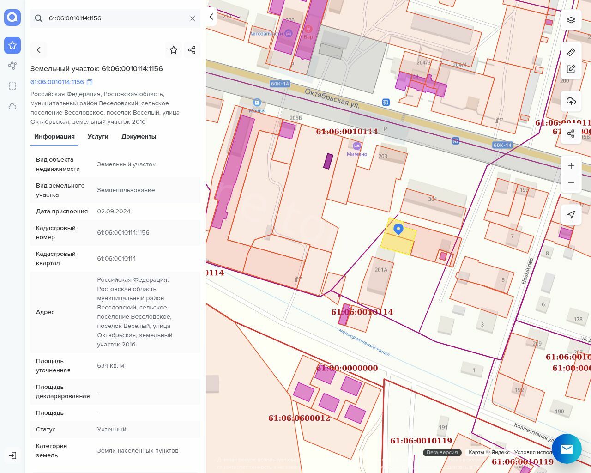Share the parcel card from the panel header

[x=192, y=50]
